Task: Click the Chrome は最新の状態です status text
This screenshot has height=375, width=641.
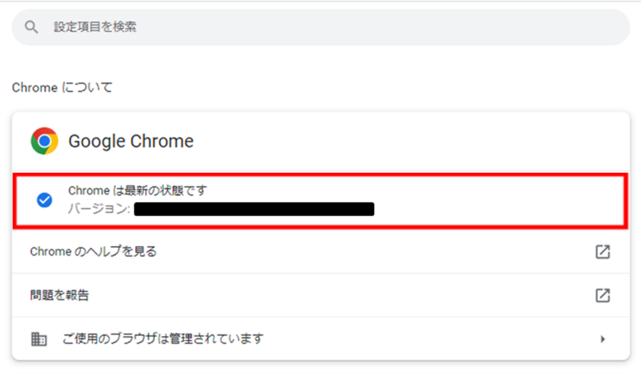Action: point(137,191)
